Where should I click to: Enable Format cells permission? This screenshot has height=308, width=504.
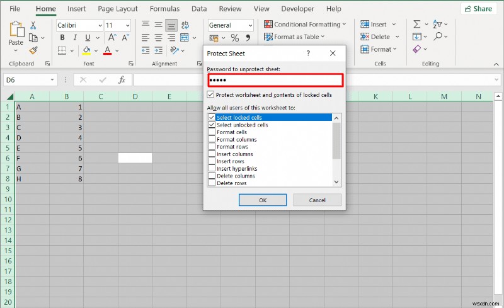click(x=212, y=132)
